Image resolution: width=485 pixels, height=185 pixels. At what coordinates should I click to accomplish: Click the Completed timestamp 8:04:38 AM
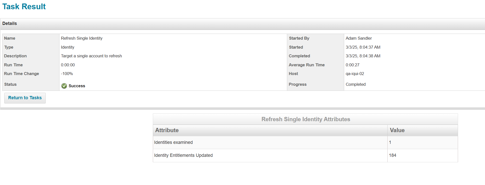click(363, 56)
